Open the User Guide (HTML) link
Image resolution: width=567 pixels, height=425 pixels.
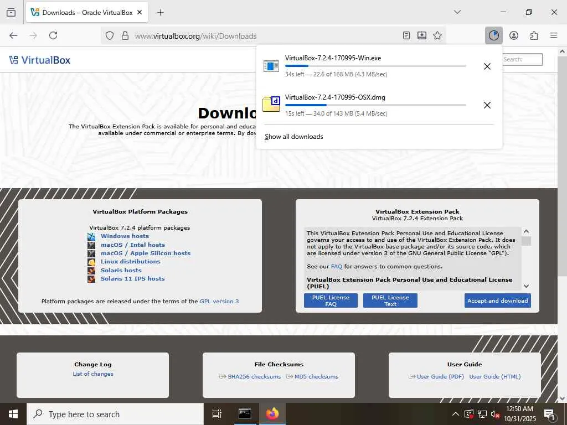[495, 376]
